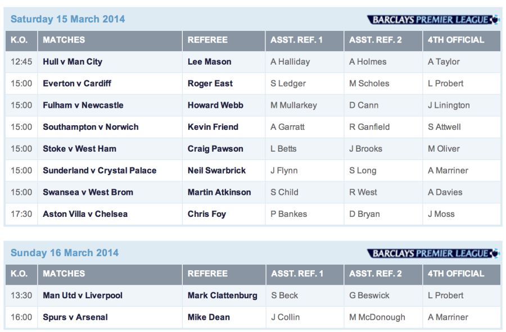Click the 17:30 kick-off time cell

(21, 214)
